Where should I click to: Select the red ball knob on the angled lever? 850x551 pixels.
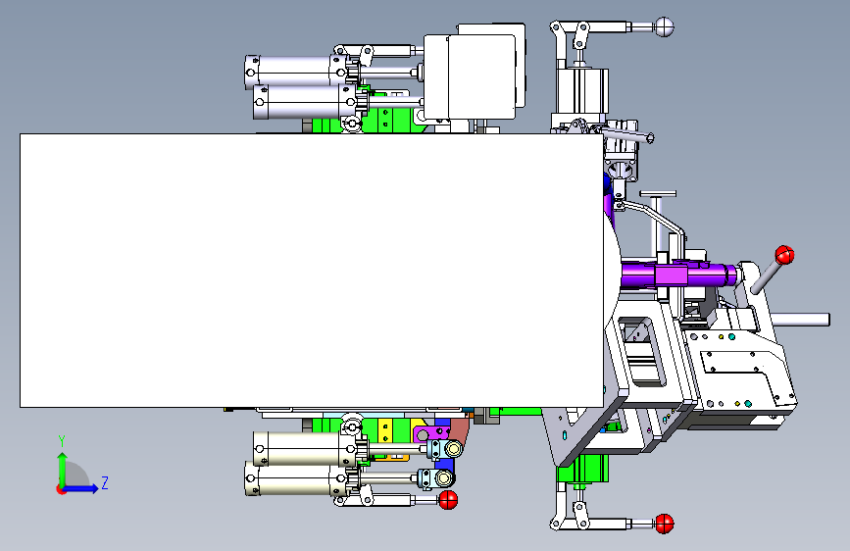point(784,254)
